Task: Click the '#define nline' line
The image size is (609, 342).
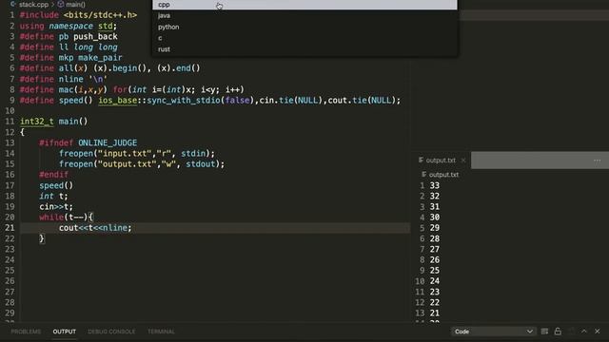Action: tap(64, 79)
